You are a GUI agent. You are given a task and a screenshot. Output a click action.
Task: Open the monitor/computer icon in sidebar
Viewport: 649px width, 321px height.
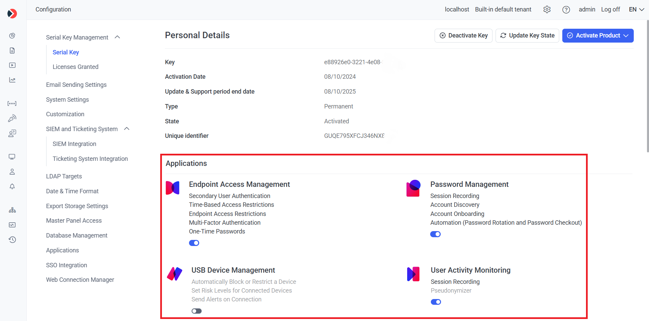[12, 157]
